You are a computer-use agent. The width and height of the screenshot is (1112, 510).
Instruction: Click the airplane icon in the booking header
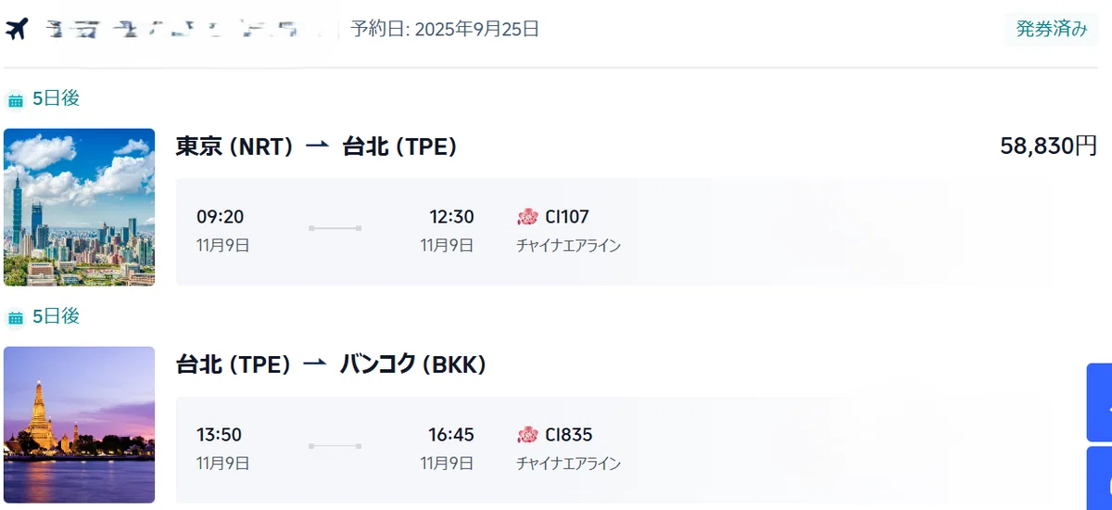point(18,30)
